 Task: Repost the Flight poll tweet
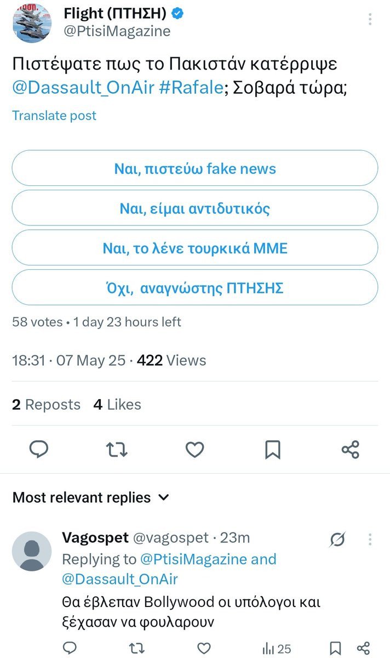click(117, 450)
